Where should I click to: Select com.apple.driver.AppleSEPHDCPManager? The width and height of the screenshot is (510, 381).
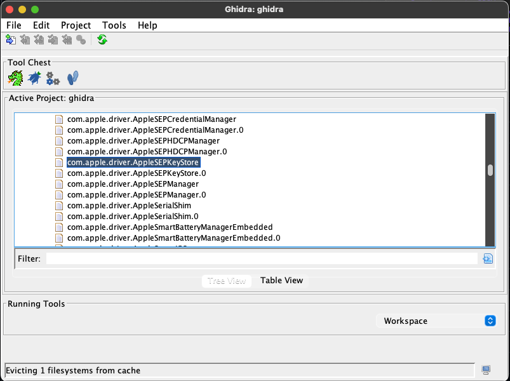(144, 141)
